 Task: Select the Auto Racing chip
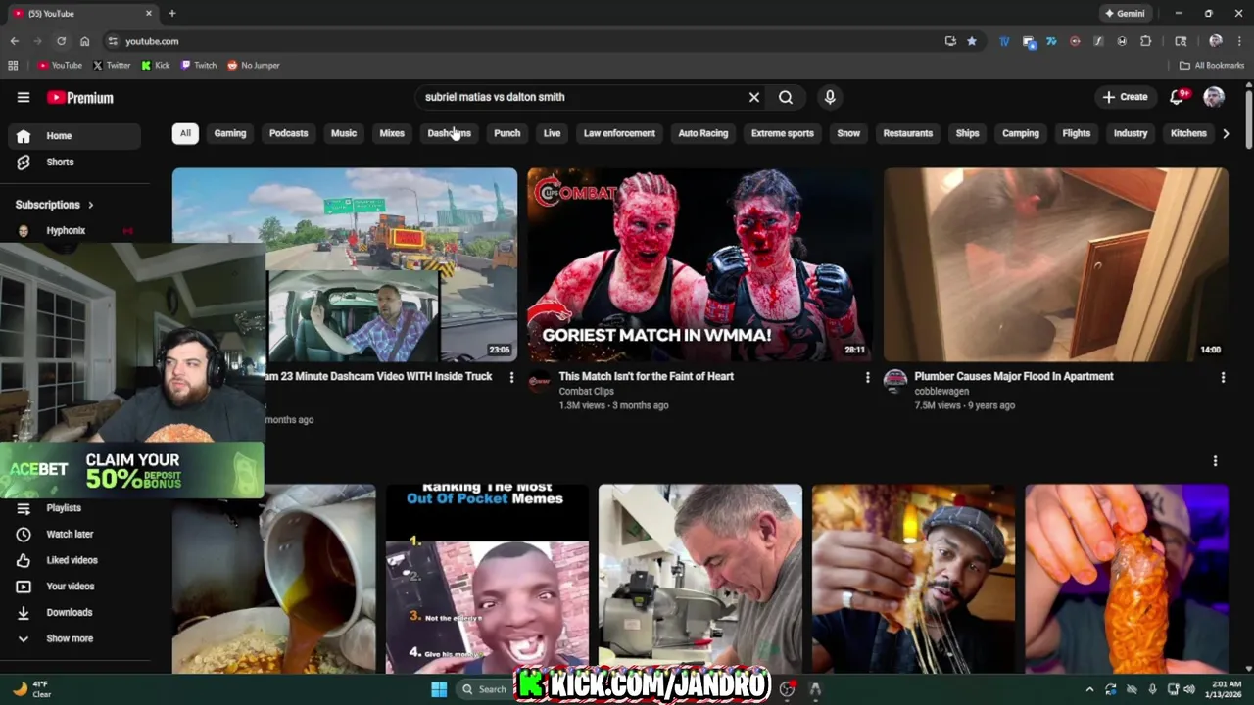click(x=703, y=133)
